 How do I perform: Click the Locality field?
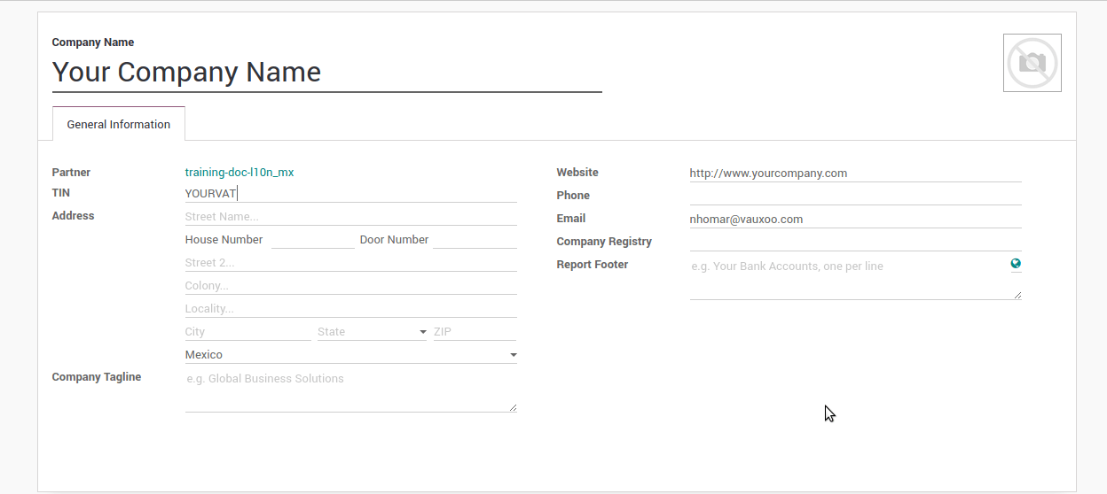click(x=350, y=309)
